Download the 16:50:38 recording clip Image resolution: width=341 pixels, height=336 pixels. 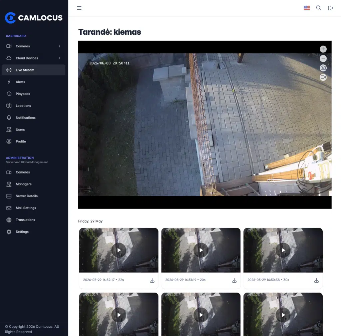(x=316, y=280)
